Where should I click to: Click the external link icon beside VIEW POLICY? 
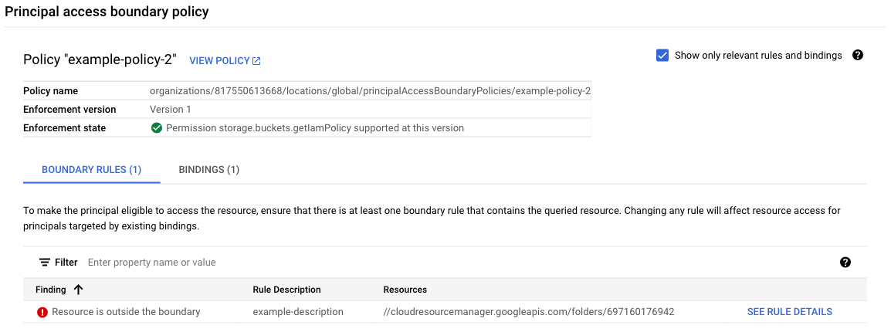(257, 61)
